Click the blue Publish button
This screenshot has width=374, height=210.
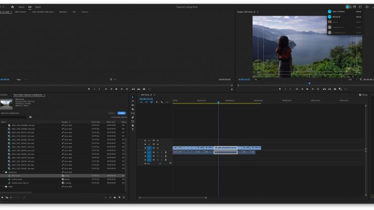click(121, 113)
